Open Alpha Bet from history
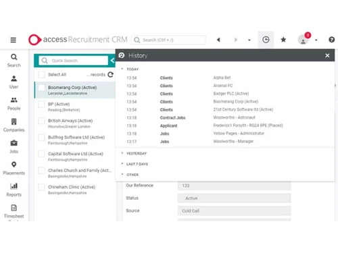This screenshot has width=338, height=253. coord(222,78)
